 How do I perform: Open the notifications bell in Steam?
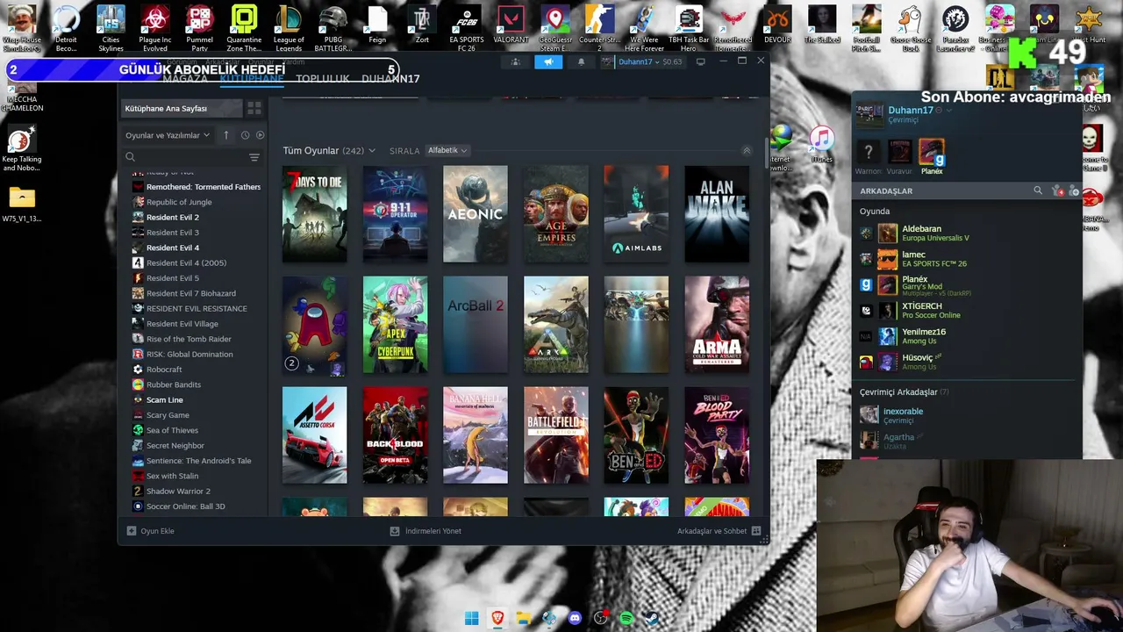pyautogui.click(x=581, y=61)
